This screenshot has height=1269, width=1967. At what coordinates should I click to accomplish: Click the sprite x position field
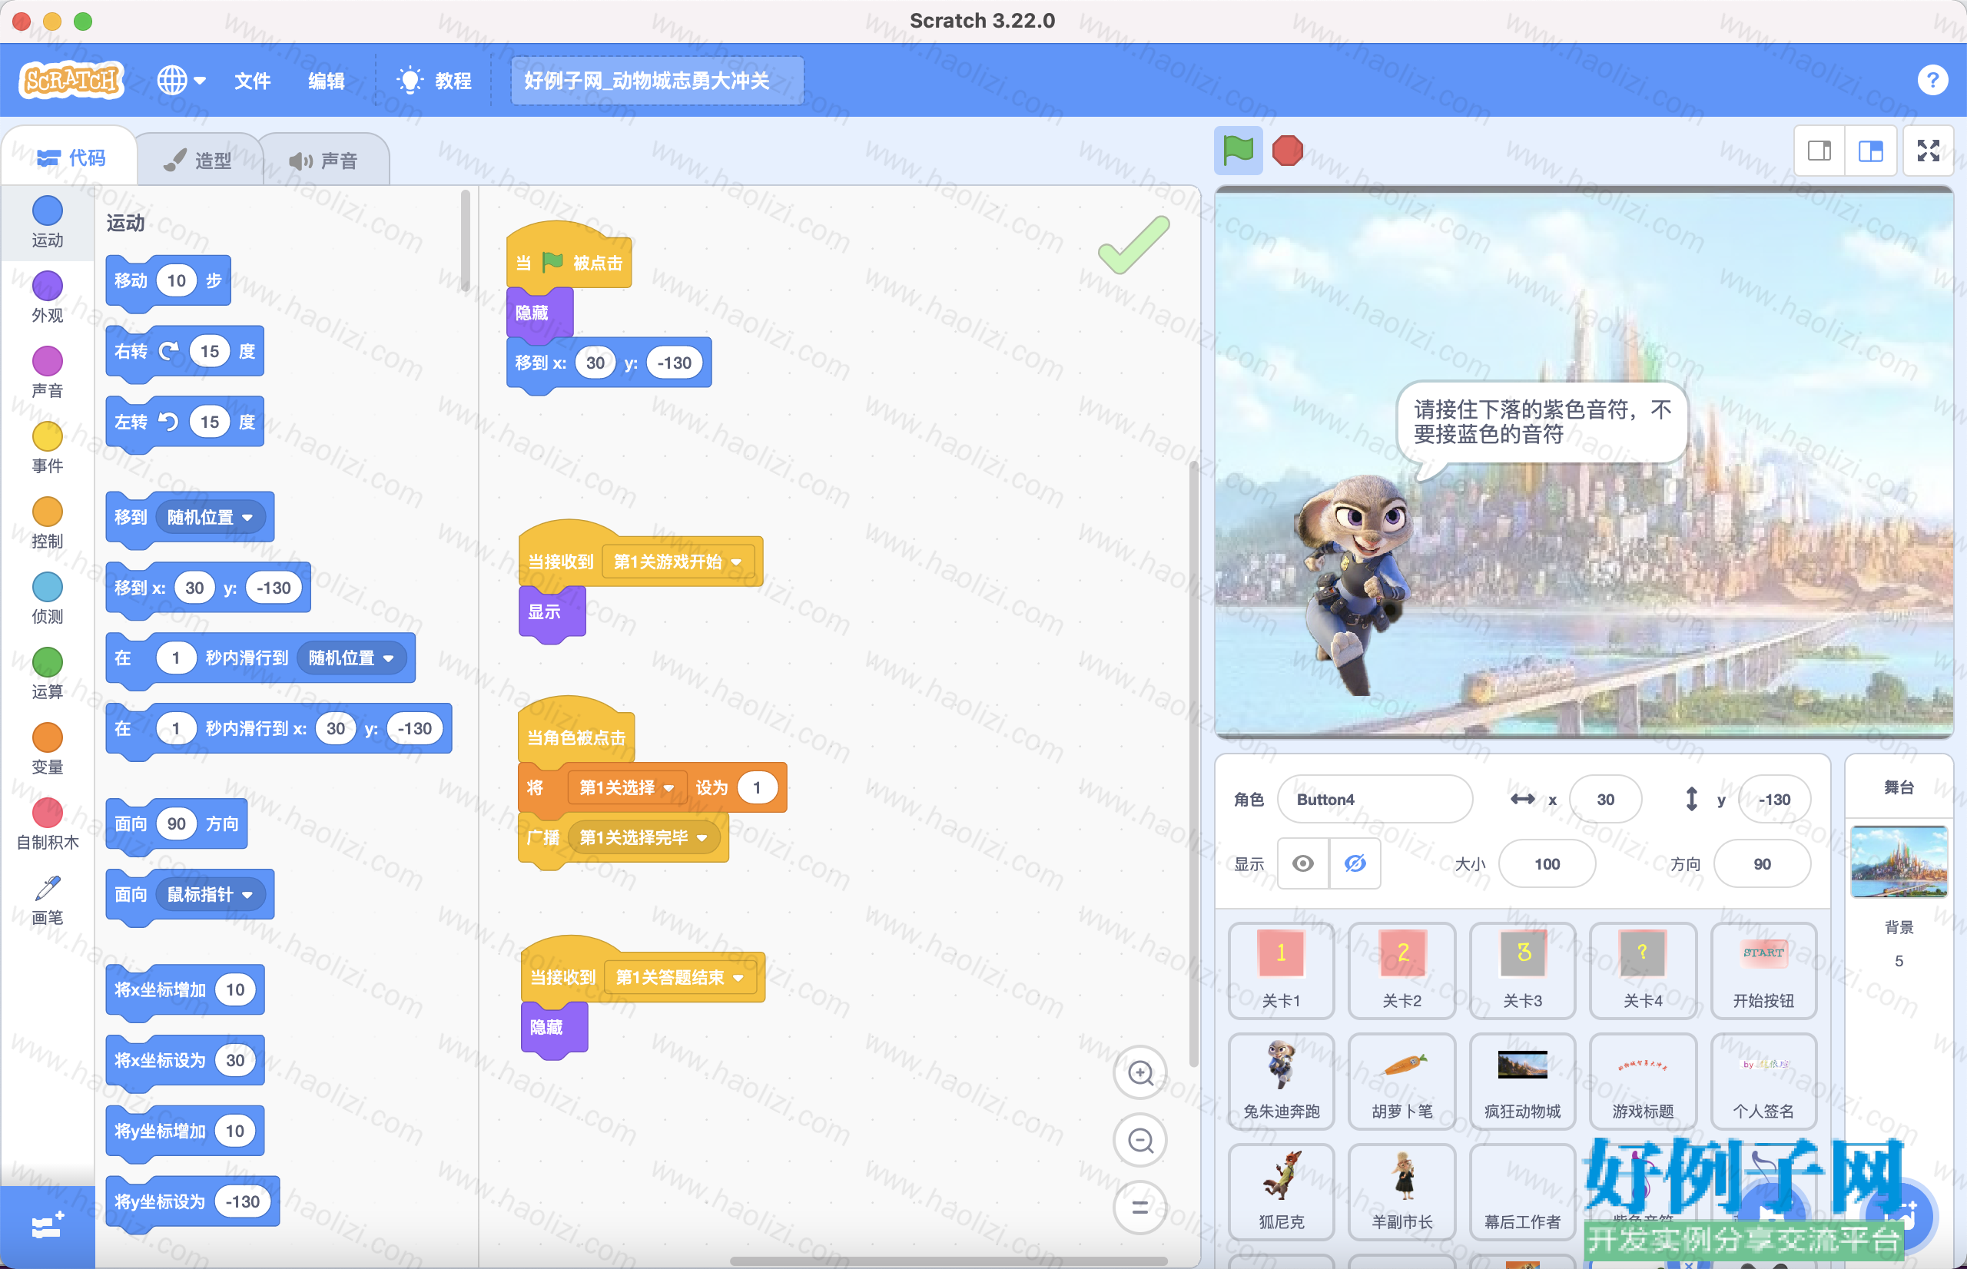point(1605,800)
